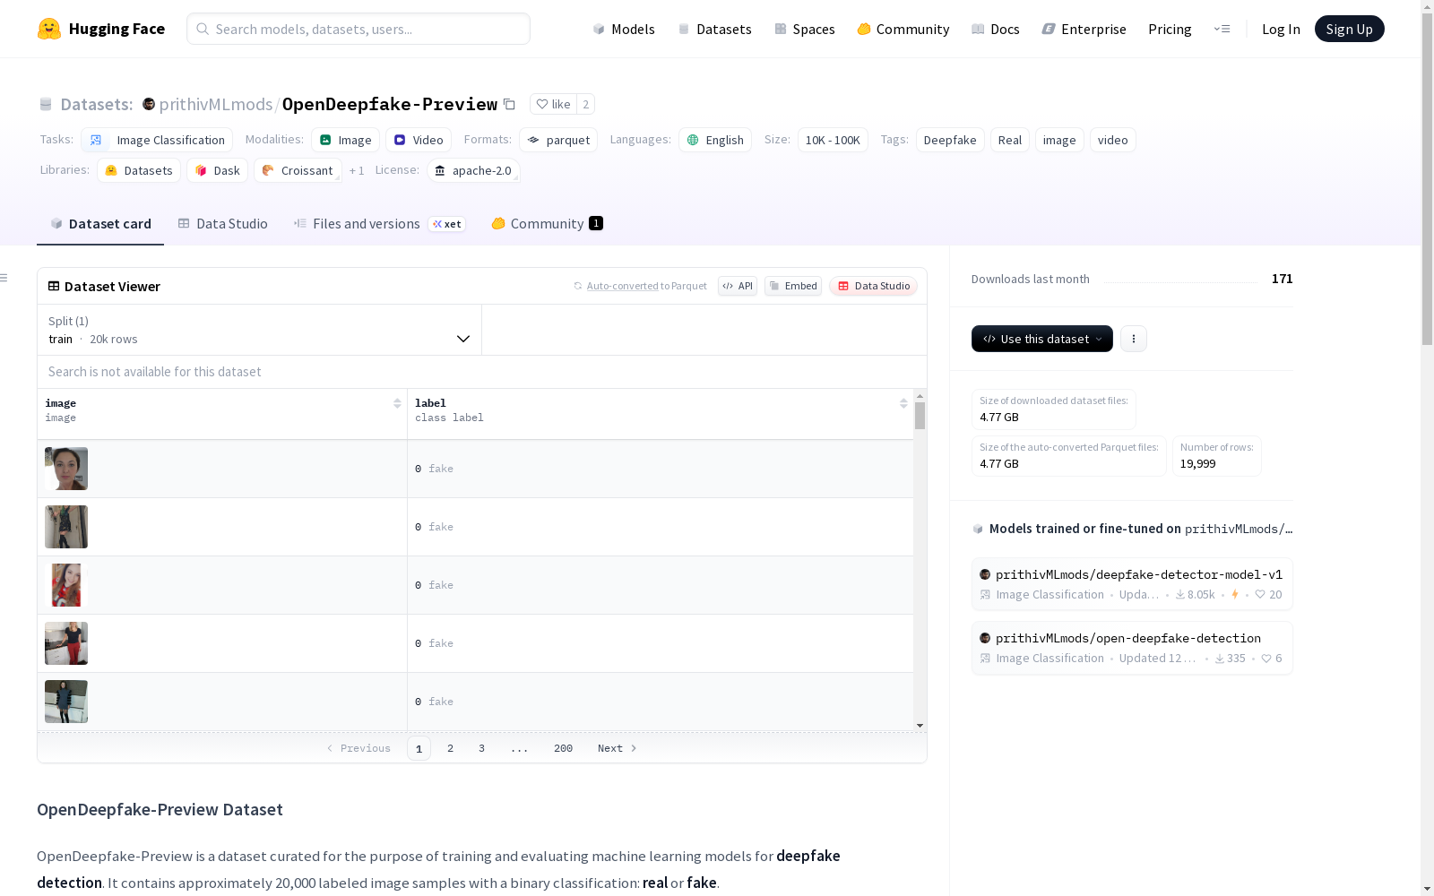Go to Datasets in the top navigation
This screenshot has width=1434, height=896.
tap(714, 29)
